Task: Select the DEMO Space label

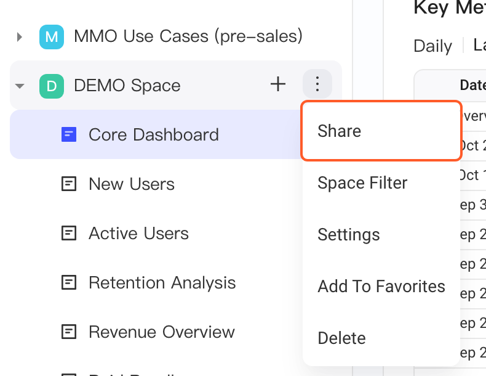Action: point(127,86)
